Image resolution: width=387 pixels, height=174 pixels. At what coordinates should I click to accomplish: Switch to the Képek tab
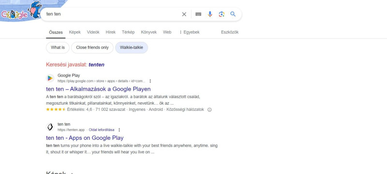coord(75,32)
